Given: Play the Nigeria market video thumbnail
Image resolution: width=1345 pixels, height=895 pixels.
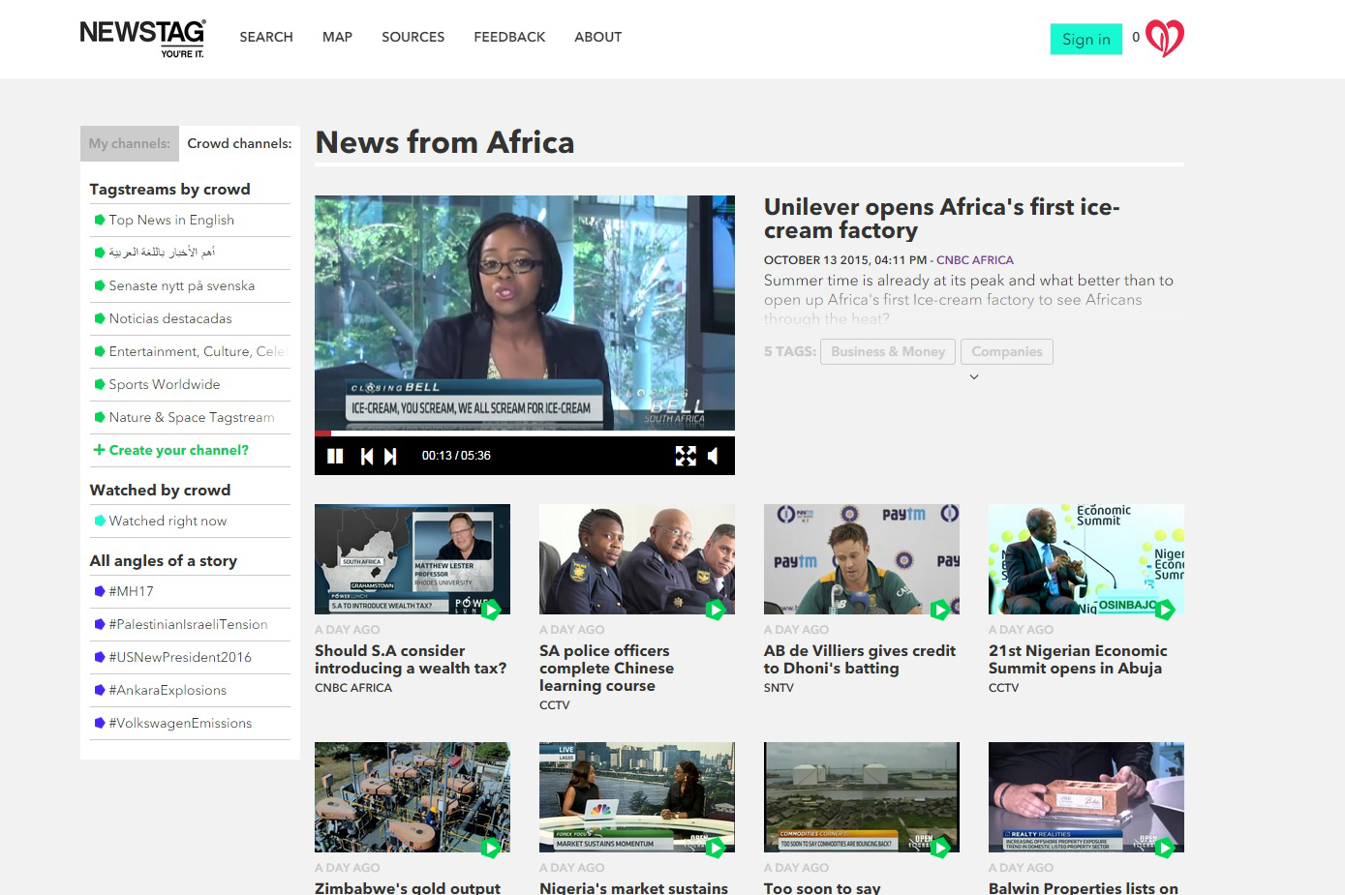Looking at the screenshot, I should tap(637, 797).
